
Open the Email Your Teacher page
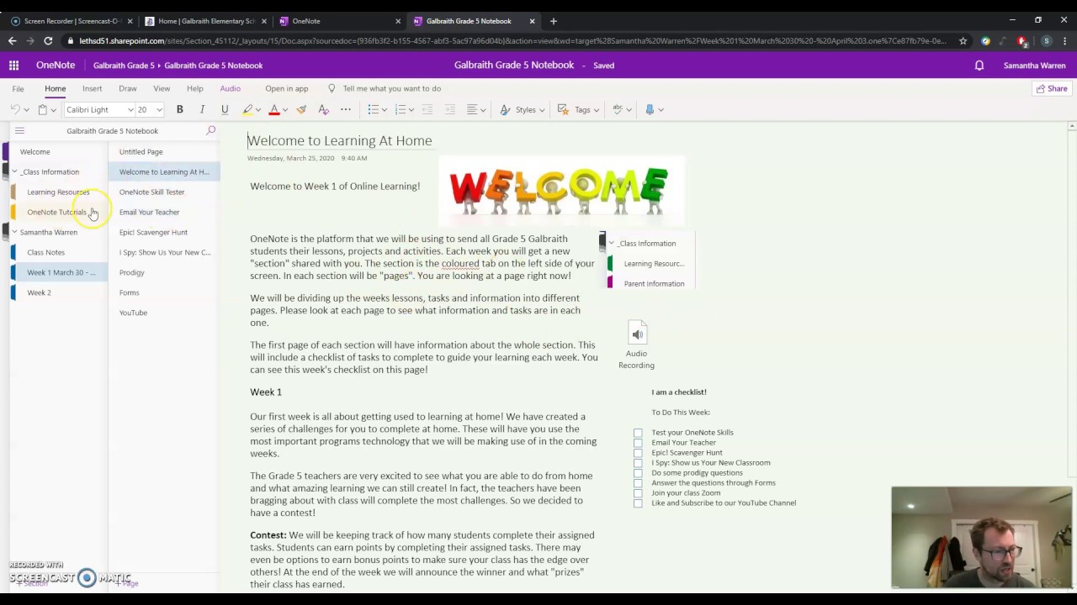[x=164, y=212]
